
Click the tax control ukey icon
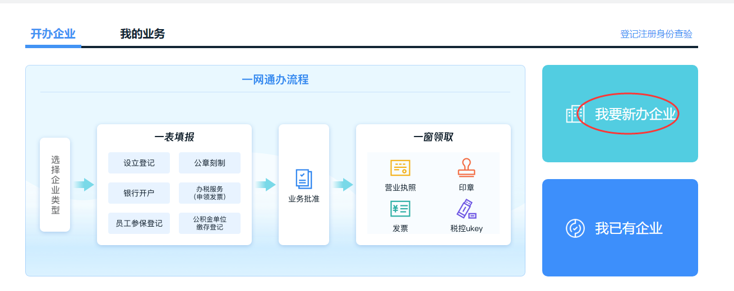pos(466,209)
